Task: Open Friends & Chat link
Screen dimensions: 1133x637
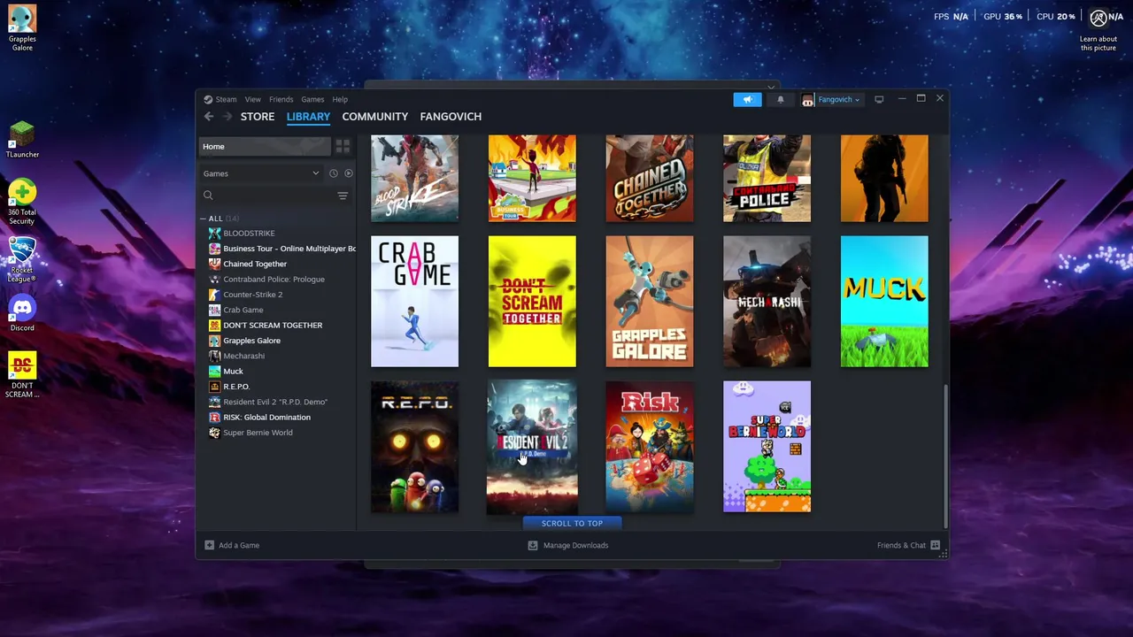Action: pos(901,545)
